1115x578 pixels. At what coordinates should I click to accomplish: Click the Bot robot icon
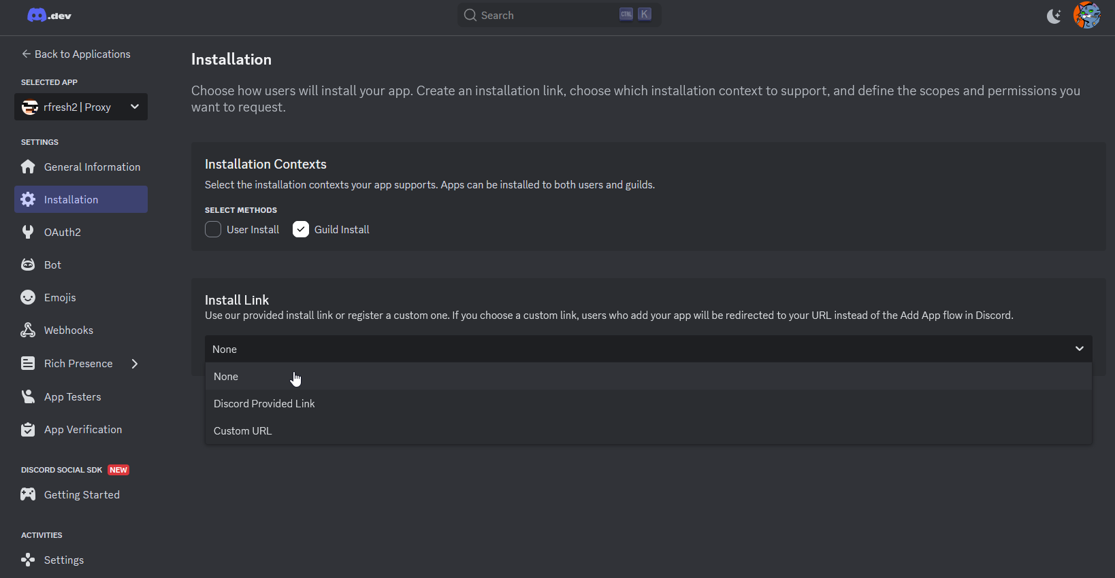(x=28, y=265)
